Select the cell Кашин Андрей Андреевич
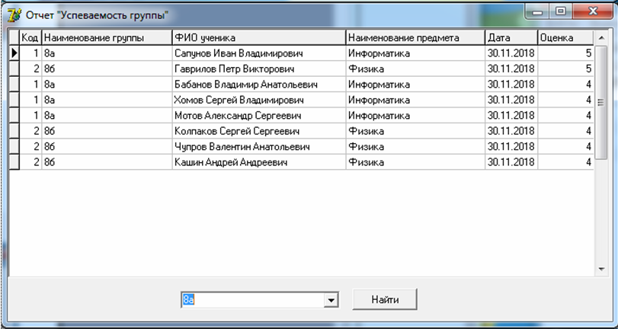Image resolution: width=618 pixels, height=329 pixels. (259, 162)
